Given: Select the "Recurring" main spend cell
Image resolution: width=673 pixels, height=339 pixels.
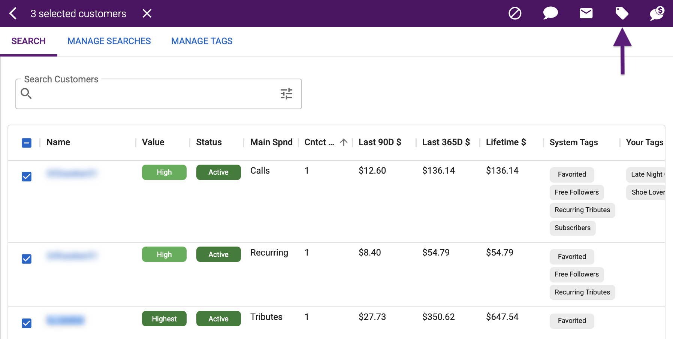Looking at the screenshot, I should [269, 253].
